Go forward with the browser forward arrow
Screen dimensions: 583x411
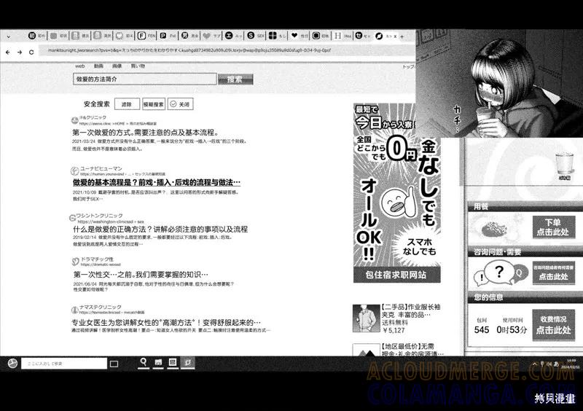click(20, 52)
